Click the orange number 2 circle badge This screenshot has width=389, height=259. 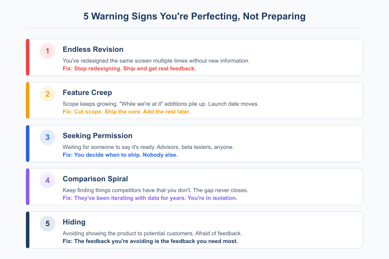(48, 94)
